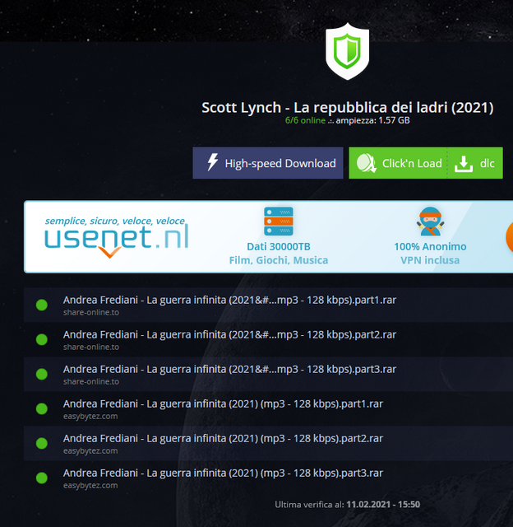Click green status dot for easybytez part3
This screenshot has width=513, height=527.
(x=42, y=478)
